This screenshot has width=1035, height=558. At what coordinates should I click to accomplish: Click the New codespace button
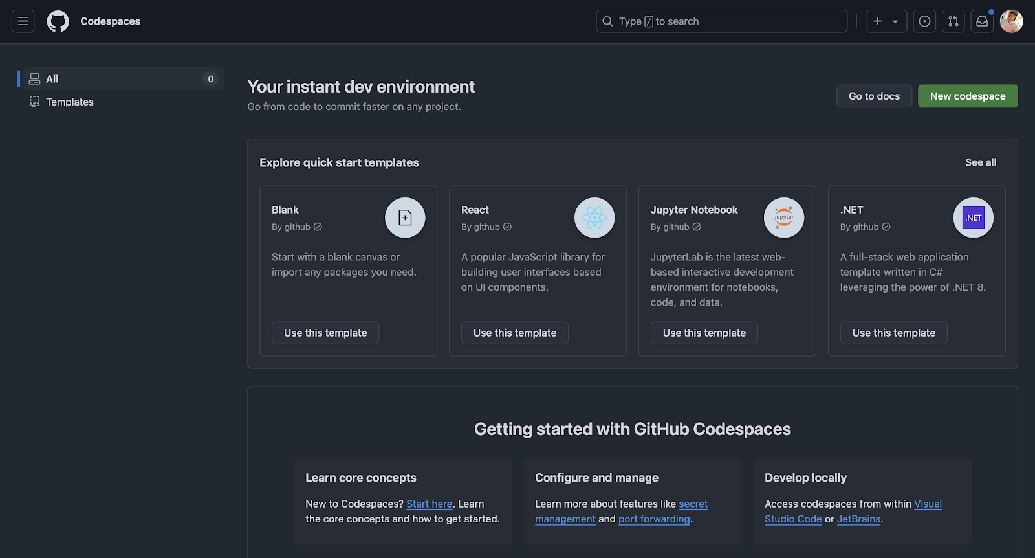(968, 96)
